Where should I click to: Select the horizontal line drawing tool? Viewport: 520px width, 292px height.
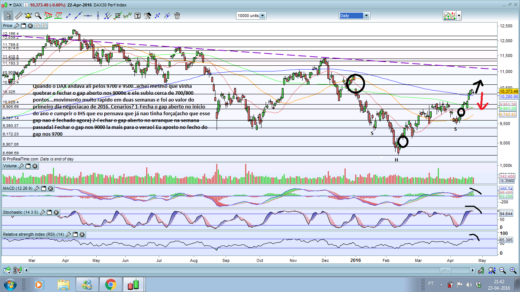click(x=88, y=16)
